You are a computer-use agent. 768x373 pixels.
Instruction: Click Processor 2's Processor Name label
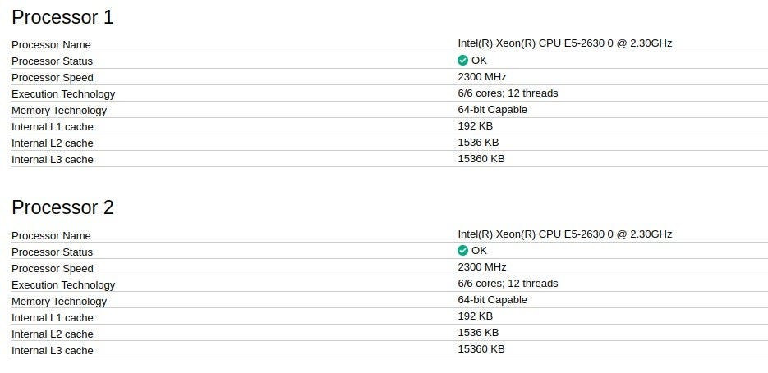coord(51,235)
